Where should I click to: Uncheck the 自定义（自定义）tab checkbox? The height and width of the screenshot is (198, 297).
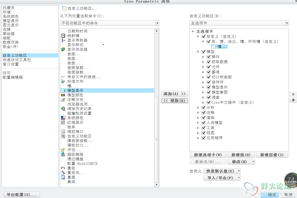(x=203, y=37)
